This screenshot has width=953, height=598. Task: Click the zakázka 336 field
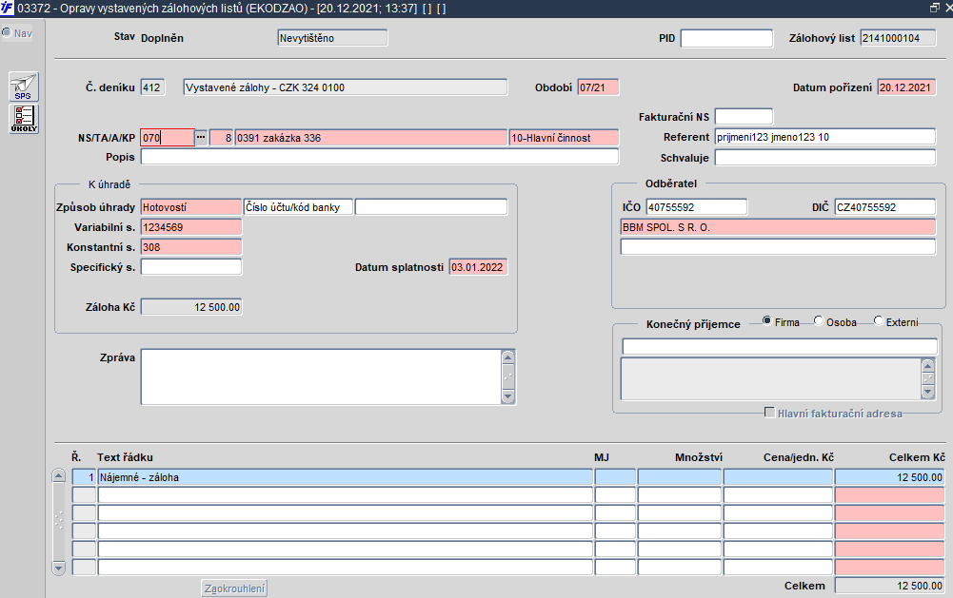371,138
